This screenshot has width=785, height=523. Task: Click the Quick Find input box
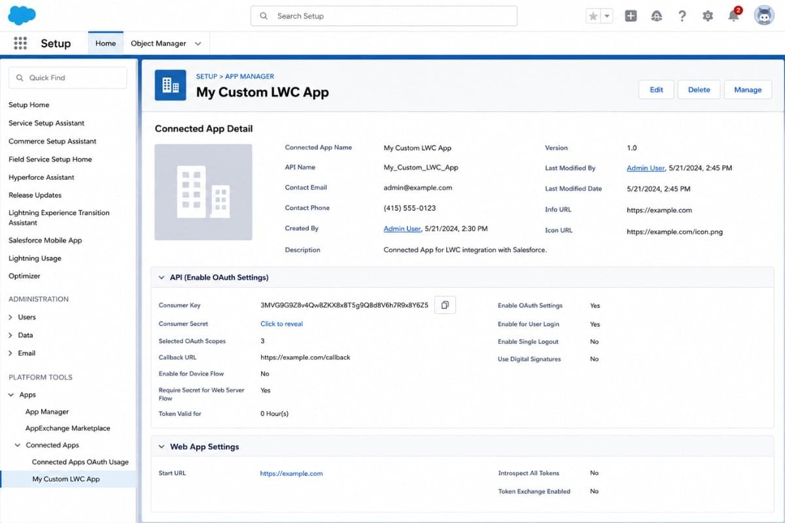pyautogui.click(x=68, y=77)
